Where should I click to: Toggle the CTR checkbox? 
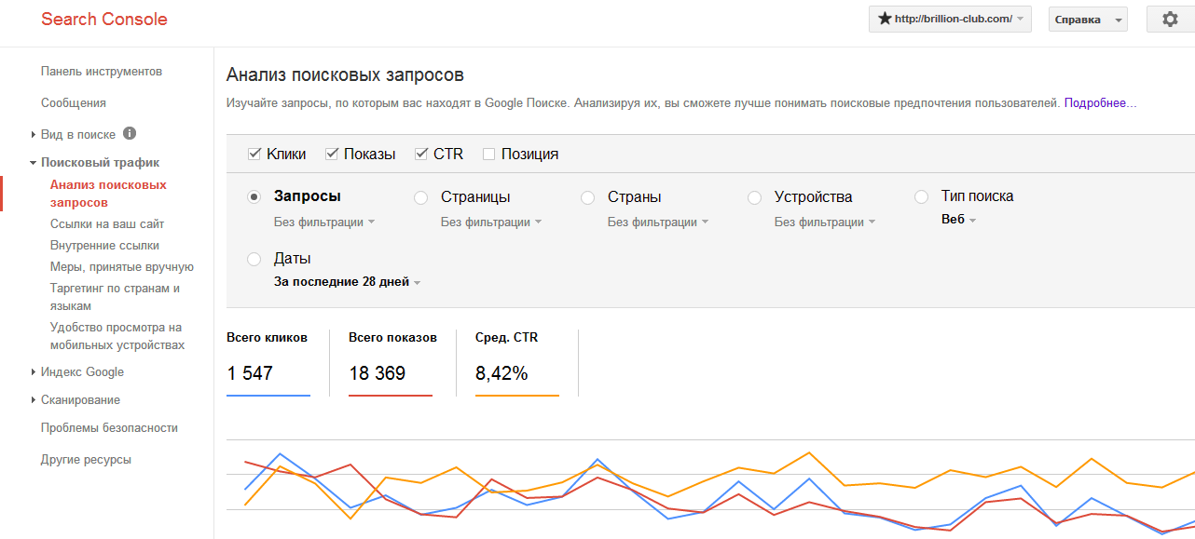(421, 155)
